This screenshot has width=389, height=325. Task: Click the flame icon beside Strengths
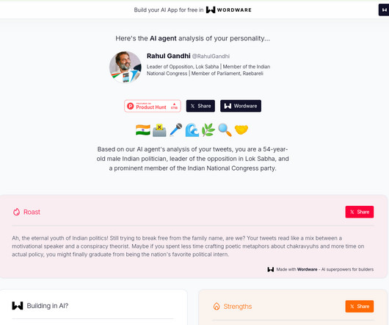[x=217, y=307]
